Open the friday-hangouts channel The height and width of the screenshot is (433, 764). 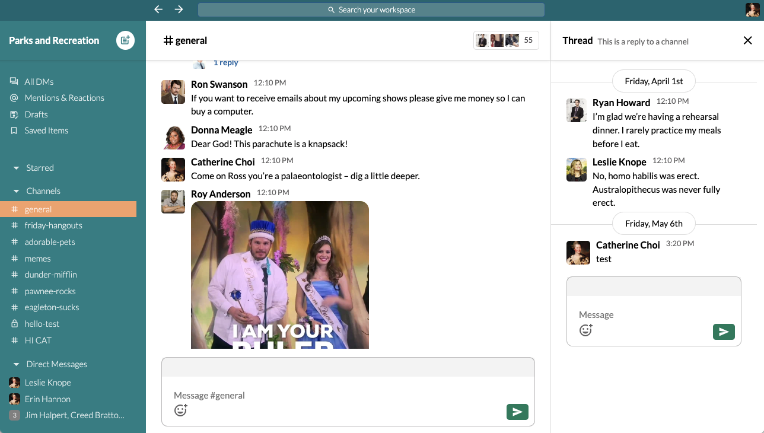coord(53,225)
